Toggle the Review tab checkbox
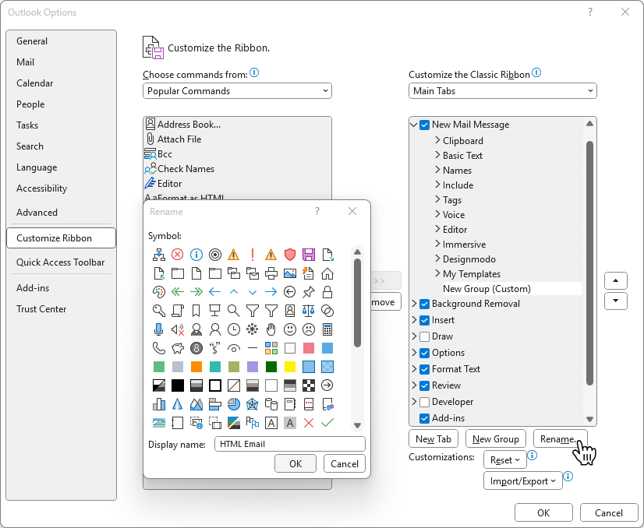This screenshot has height=528, width=644. pyautogui.click(x=425, y=386)
